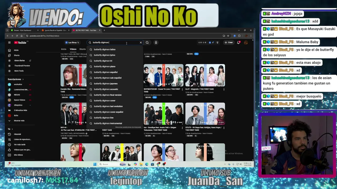
Task: Close the THE FIRST TAKE YouTube tab
Action: tap(100, 30)
